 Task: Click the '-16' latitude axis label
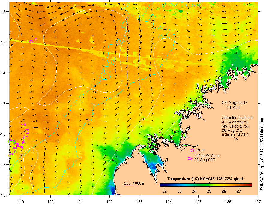pyautogui.click(x=3, y=134)
